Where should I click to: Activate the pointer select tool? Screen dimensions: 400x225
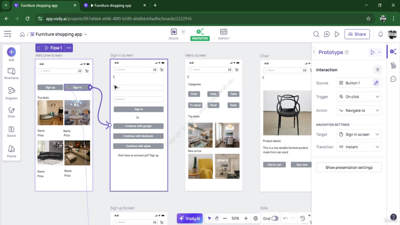210,218
